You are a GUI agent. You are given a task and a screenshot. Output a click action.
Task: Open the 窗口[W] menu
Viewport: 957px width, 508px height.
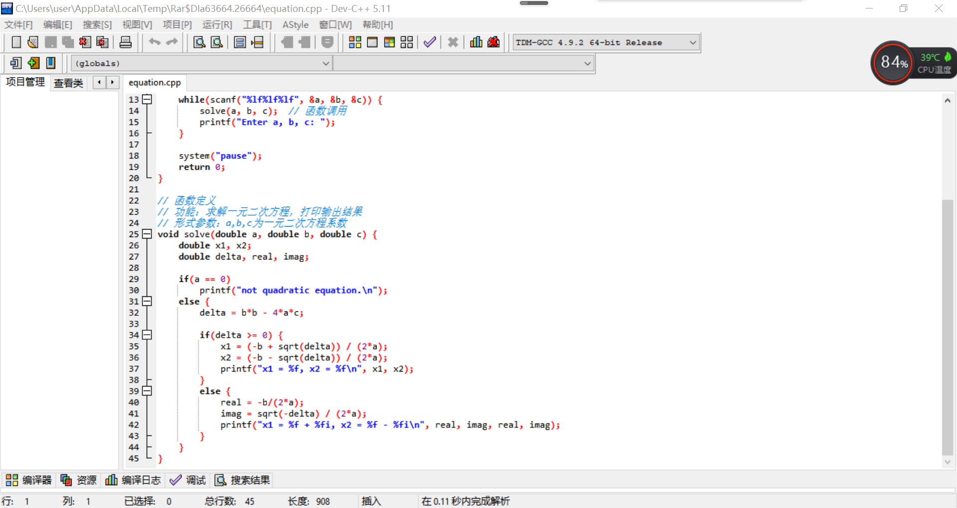point(335,25)
